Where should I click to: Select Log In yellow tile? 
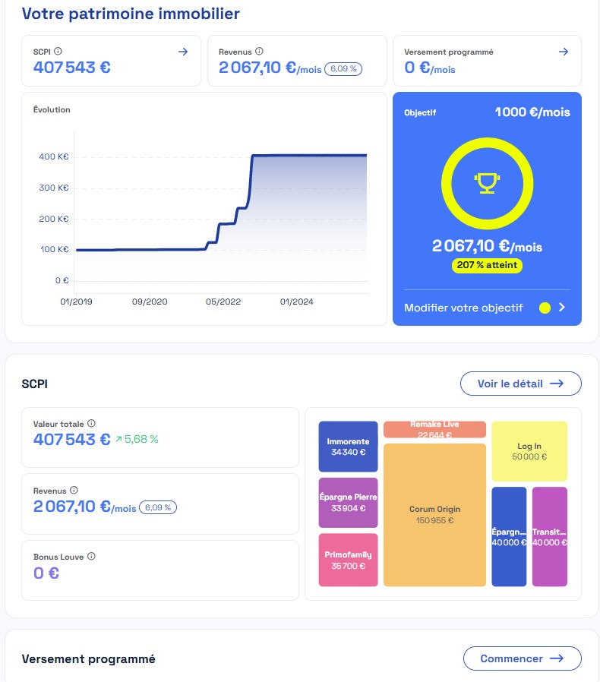point(529,451)
